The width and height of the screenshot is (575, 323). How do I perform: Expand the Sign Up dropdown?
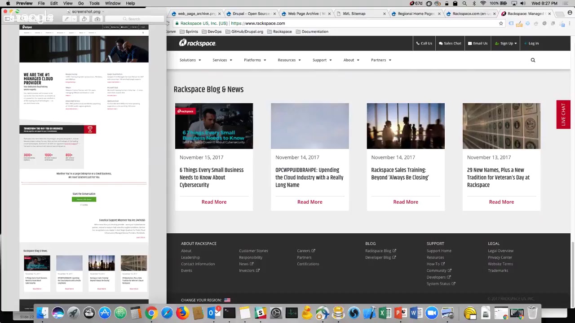coord(506,44)
